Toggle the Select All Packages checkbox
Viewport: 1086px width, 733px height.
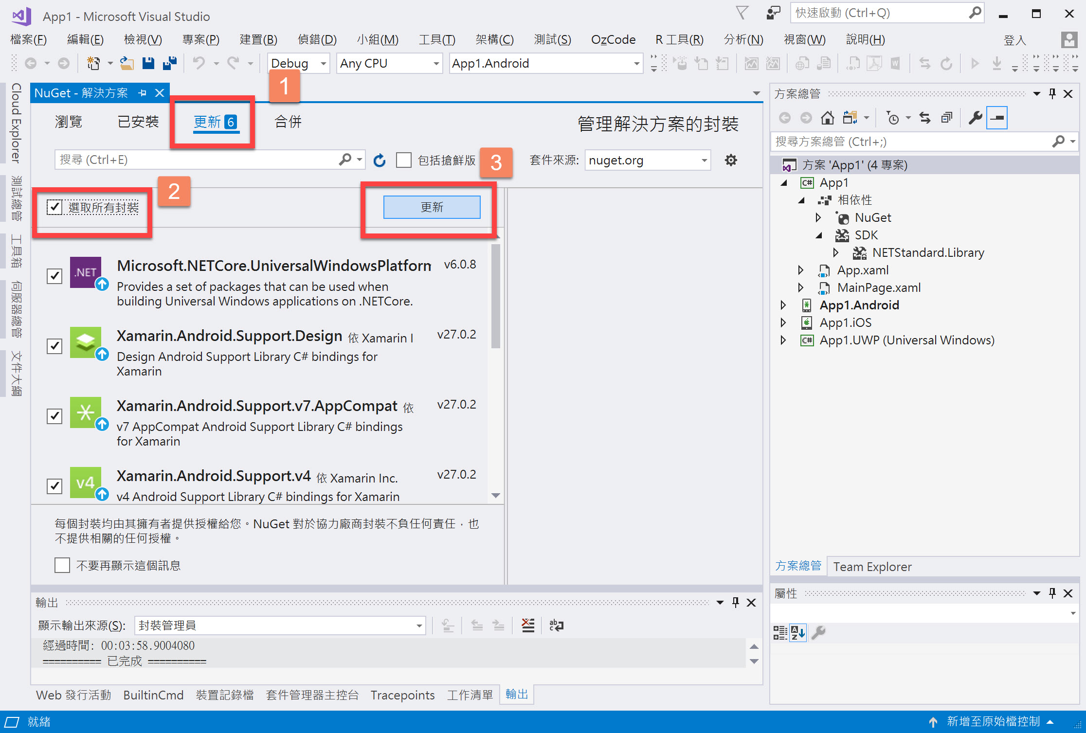click(x=54, y=207)
